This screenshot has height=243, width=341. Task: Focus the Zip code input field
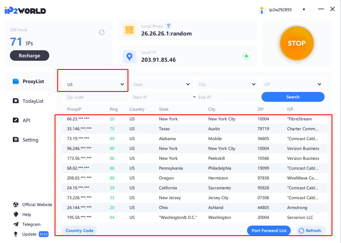tap(96, 97)
